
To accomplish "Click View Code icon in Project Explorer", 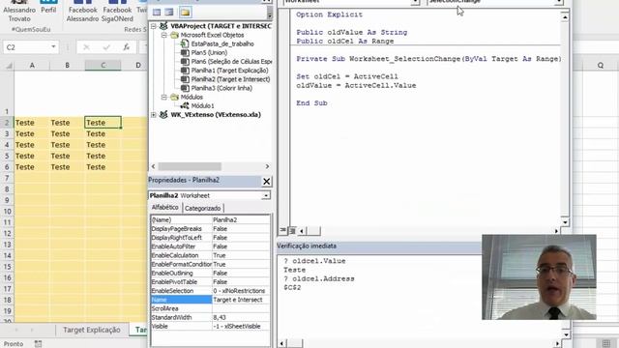I will (157, 12).
